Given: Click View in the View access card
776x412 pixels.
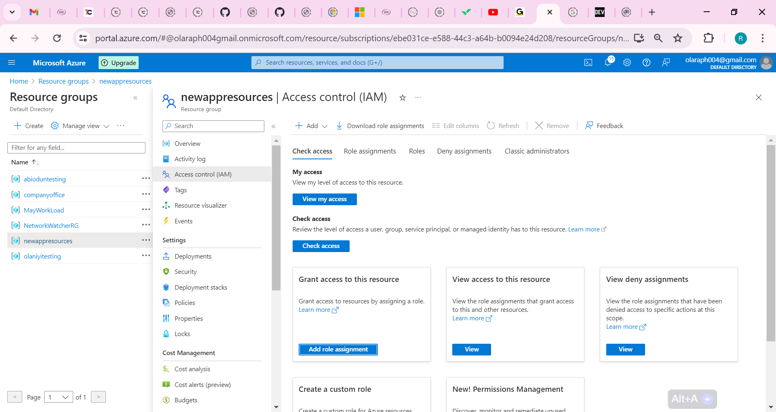Looking at the screenshot, I should [x=472, y=349].
